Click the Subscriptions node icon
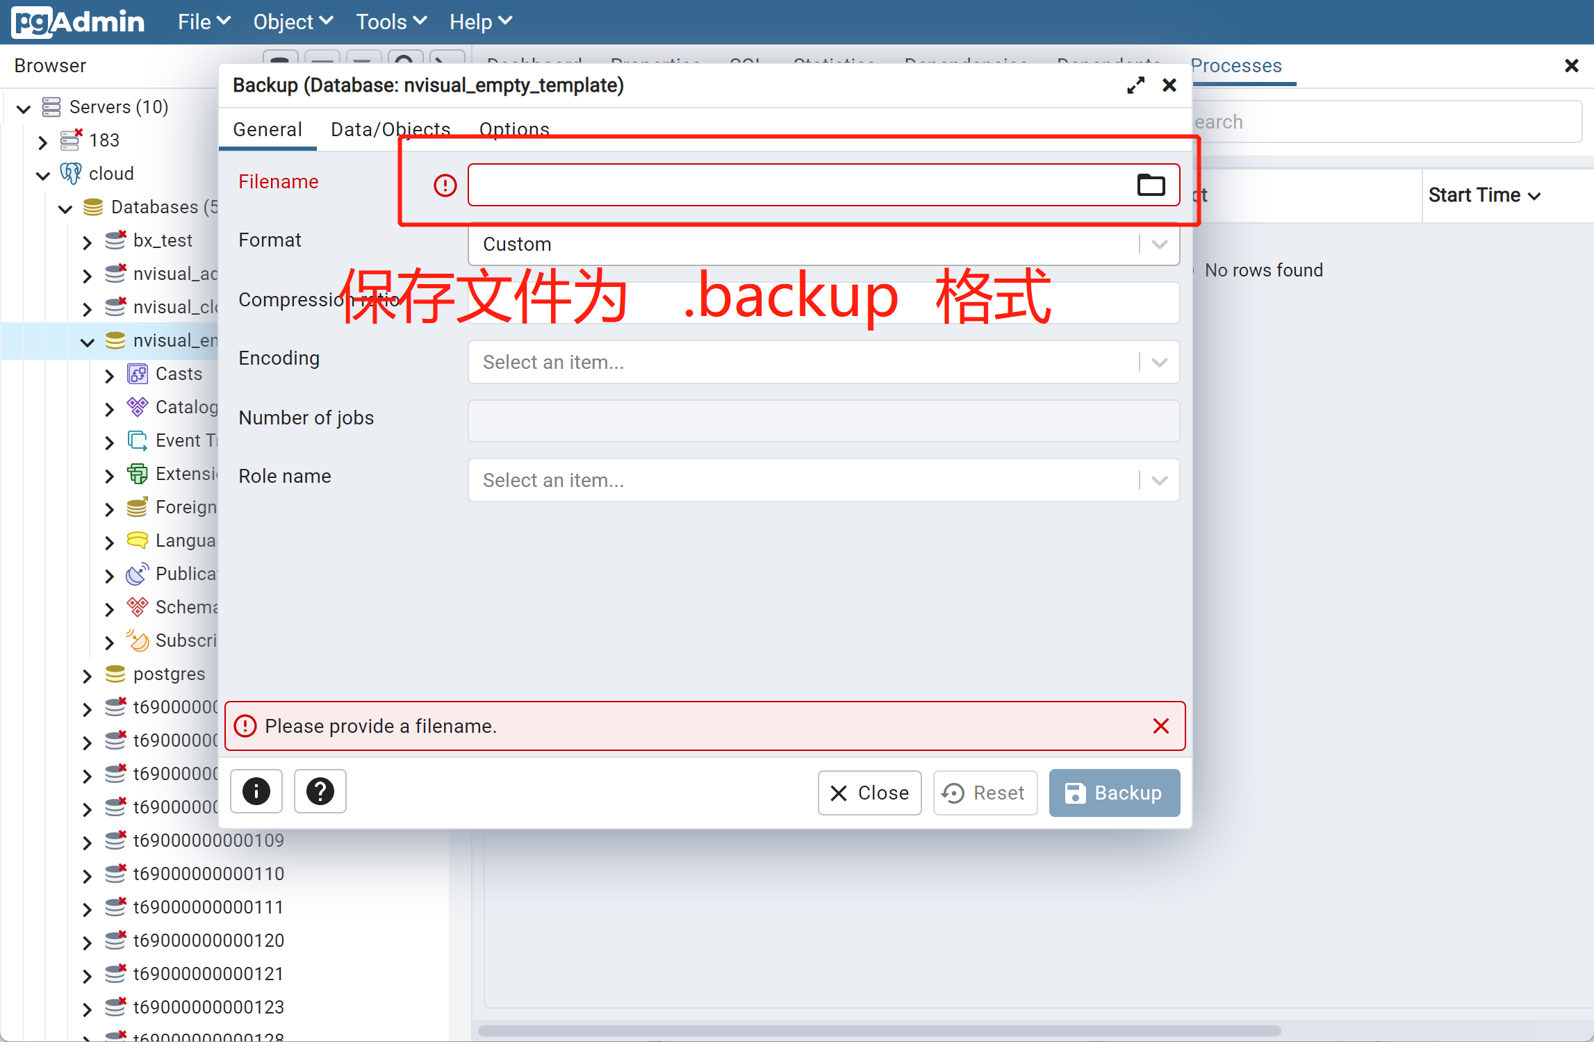 click(x=138, y=640)
